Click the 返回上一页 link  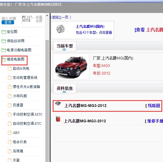tap(61, 17)
